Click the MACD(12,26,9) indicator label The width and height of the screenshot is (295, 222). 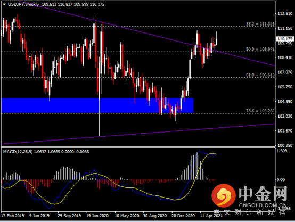click(x=18, y=152)
